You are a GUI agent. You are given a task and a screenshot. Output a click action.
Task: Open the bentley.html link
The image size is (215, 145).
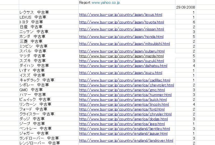point(124,129)
